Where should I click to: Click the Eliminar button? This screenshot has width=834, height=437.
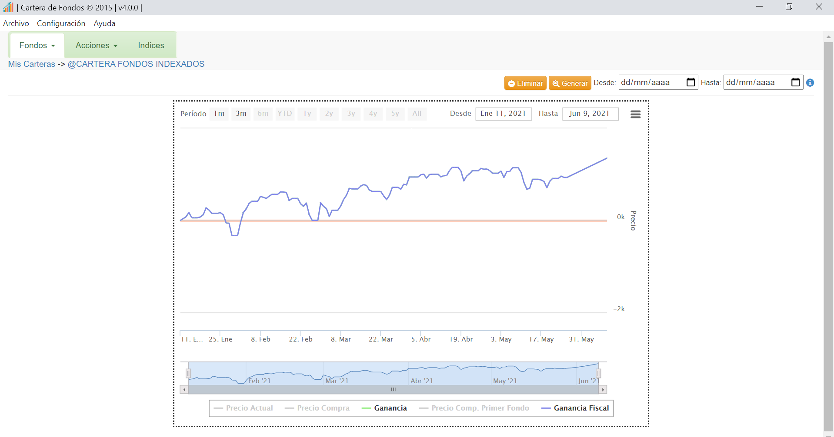tap(525, 83)
